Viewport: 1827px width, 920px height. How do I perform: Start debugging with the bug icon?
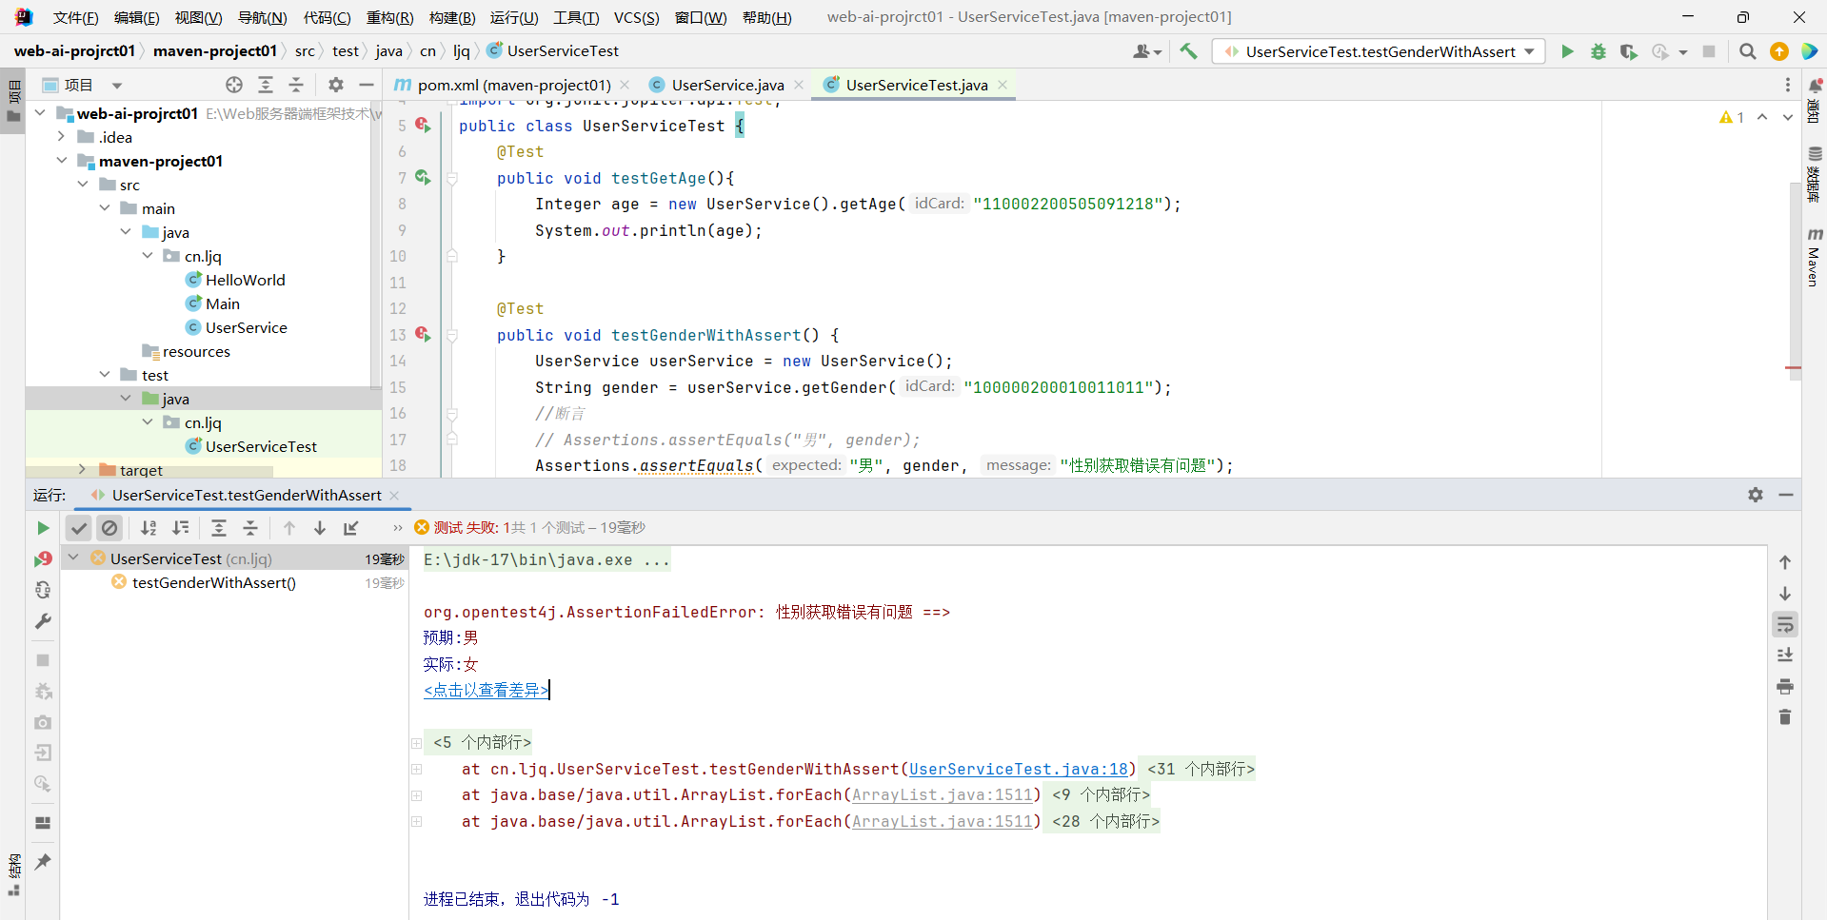[x=1599, y=51]
